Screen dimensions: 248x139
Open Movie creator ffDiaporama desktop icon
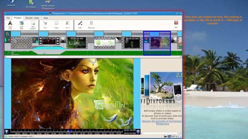(x=48, y=5)
